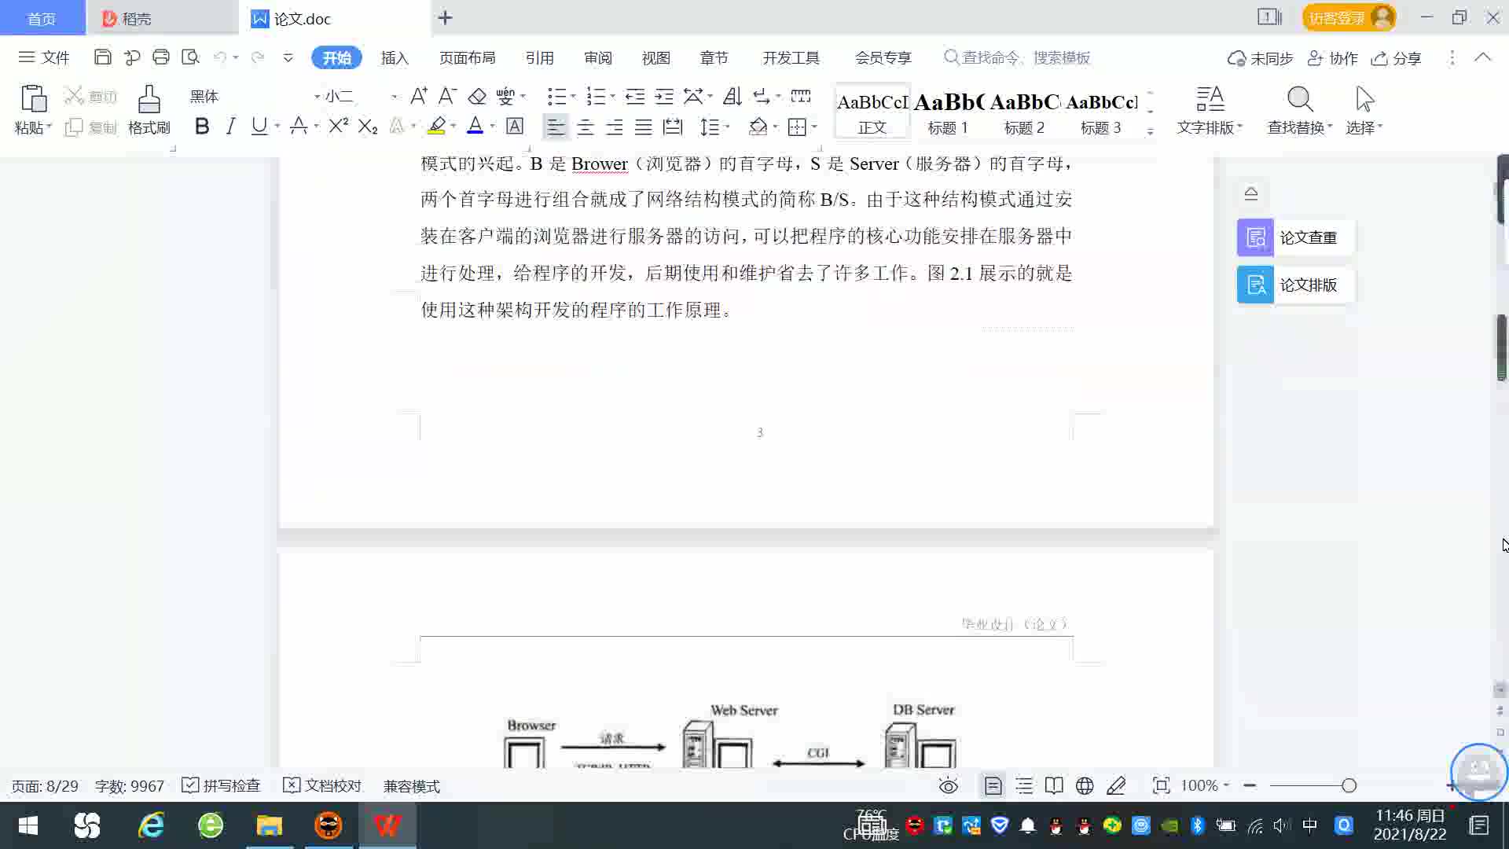This screenshot has width=1509, height=849.
Task: Switch to the 稻壳 tab
Action: click(x=162, y=18)
